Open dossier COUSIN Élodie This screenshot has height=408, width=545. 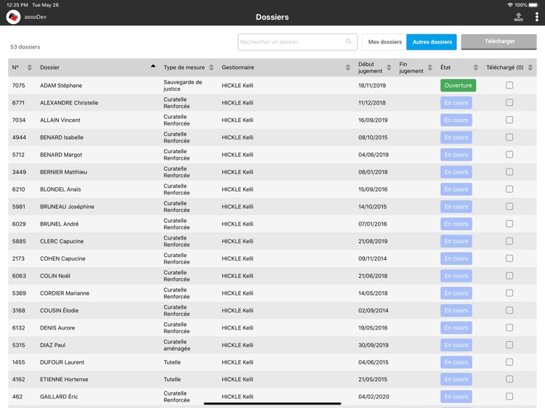tap(59, 311)
